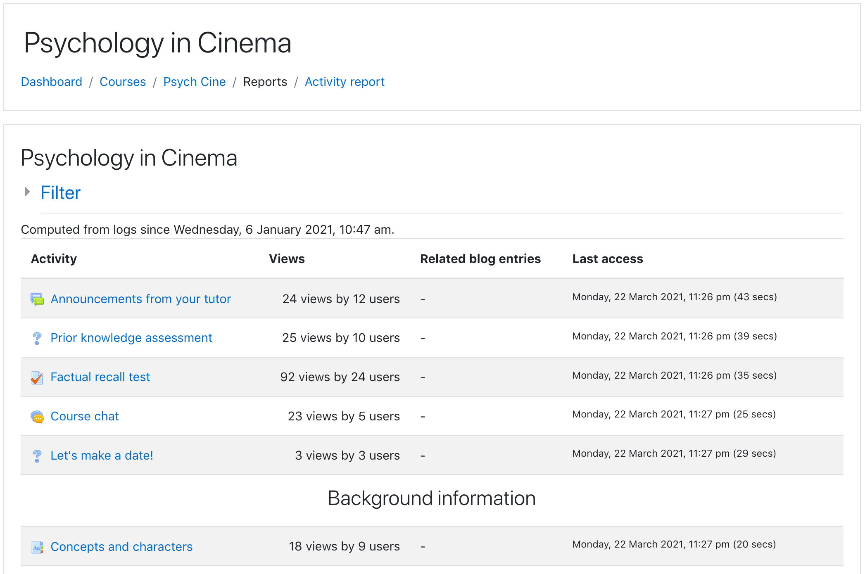Click the choice icon beside Let's make a date!
Viewport: 865px width, 574px height.
click(37, 456)
